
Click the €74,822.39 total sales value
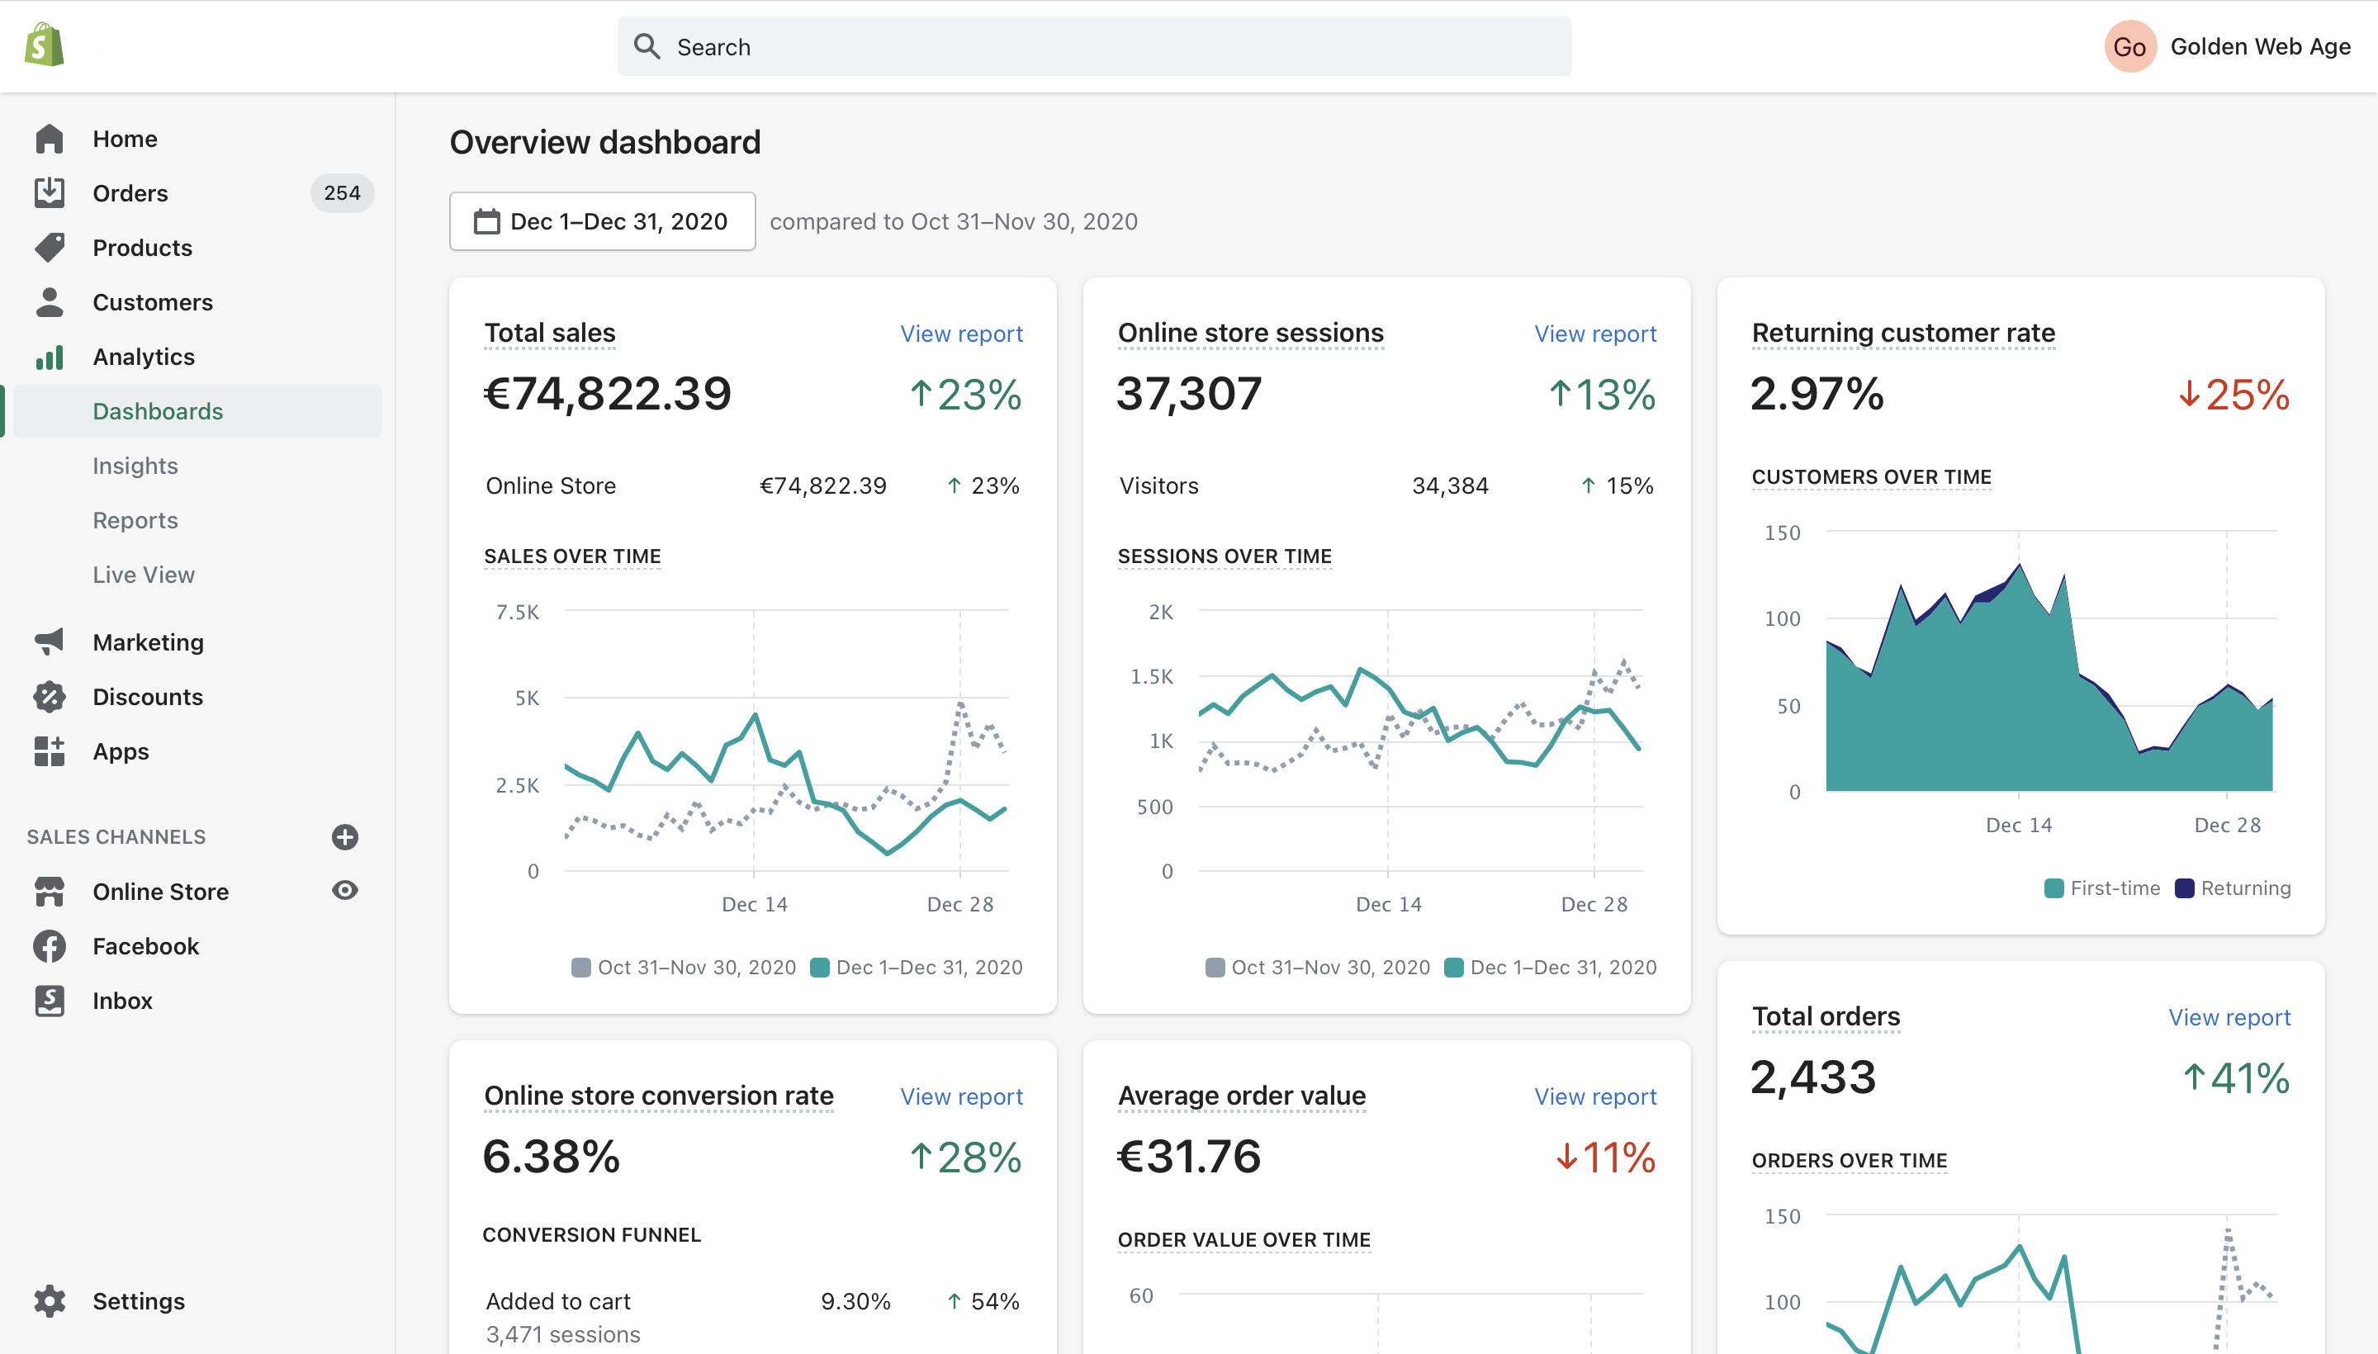click(607, 393)
